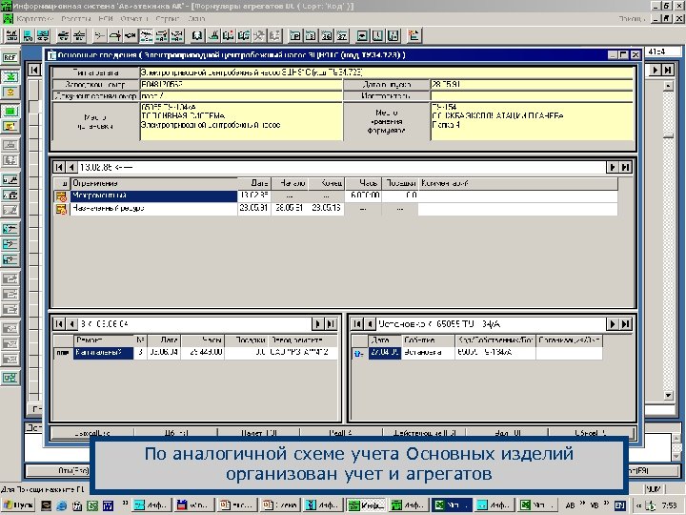Click the 6 000.00 hours cell
Viewport: 686px width, 515px height.
click(363, 196)
